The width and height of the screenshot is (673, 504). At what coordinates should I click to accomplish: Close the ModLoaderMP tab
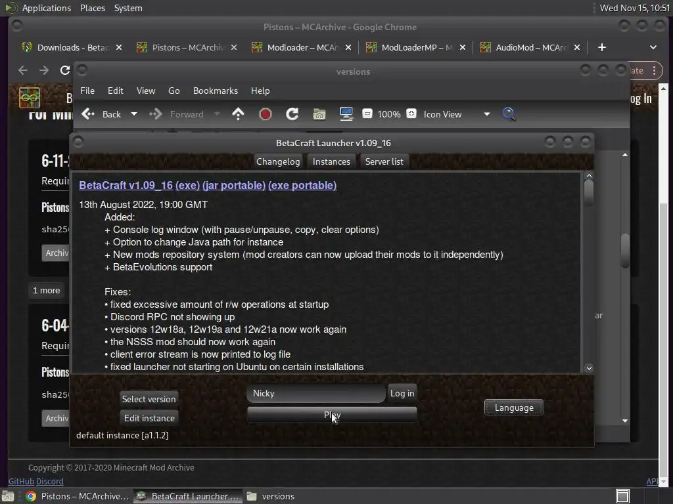[x=462, y=47]
